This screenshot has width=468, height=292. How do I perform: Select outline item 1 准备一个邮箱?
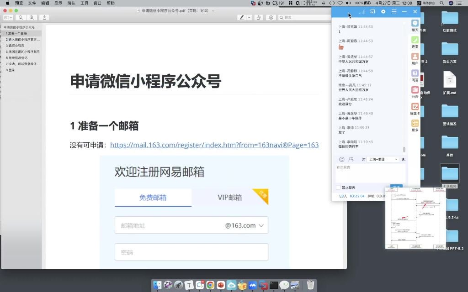click(x=21, y=33)
